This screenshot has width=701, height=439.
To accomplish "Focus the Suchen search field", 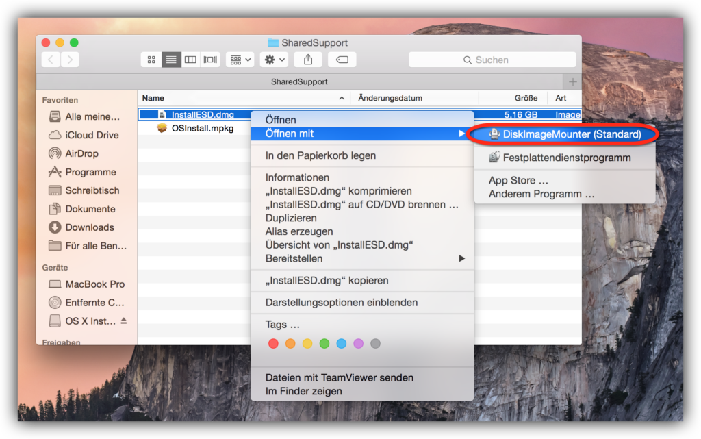I will 492,60.
